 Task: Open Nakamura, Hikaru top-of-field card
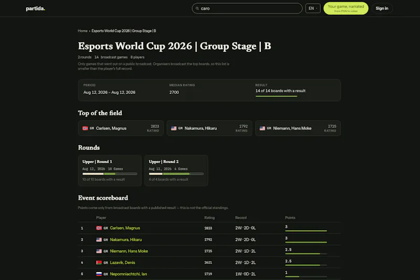pos(209,128)
